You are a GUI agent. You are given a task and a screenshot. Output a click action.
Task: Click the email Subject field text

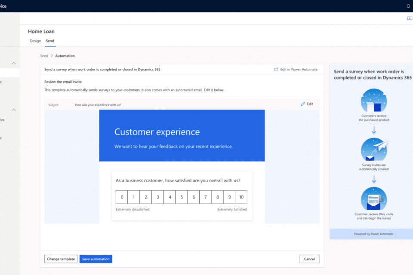(x=98, y=105)
